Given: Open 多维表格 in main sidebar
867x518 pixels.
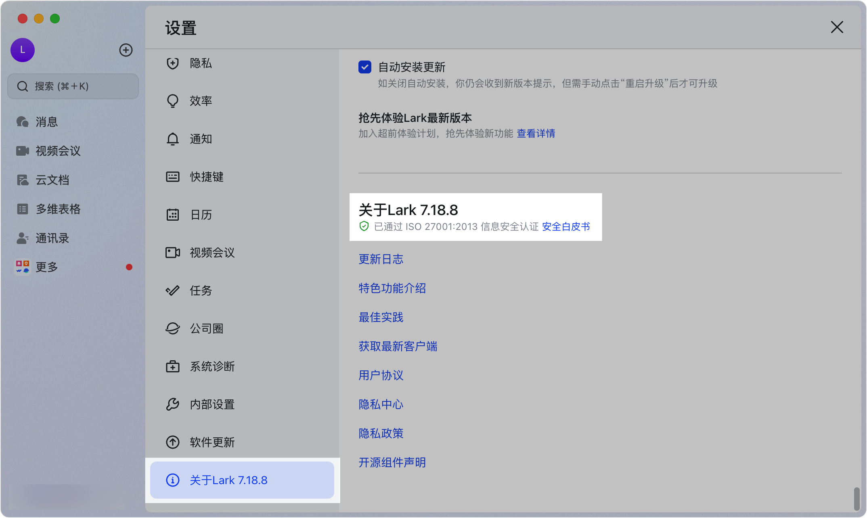Looking at the screenshot, I should [73, 209].
